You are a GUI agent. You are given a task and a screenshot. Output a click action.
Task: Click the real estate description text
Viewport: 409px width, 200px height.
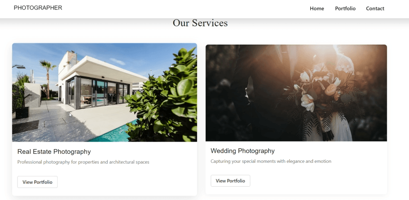point(83,162)
